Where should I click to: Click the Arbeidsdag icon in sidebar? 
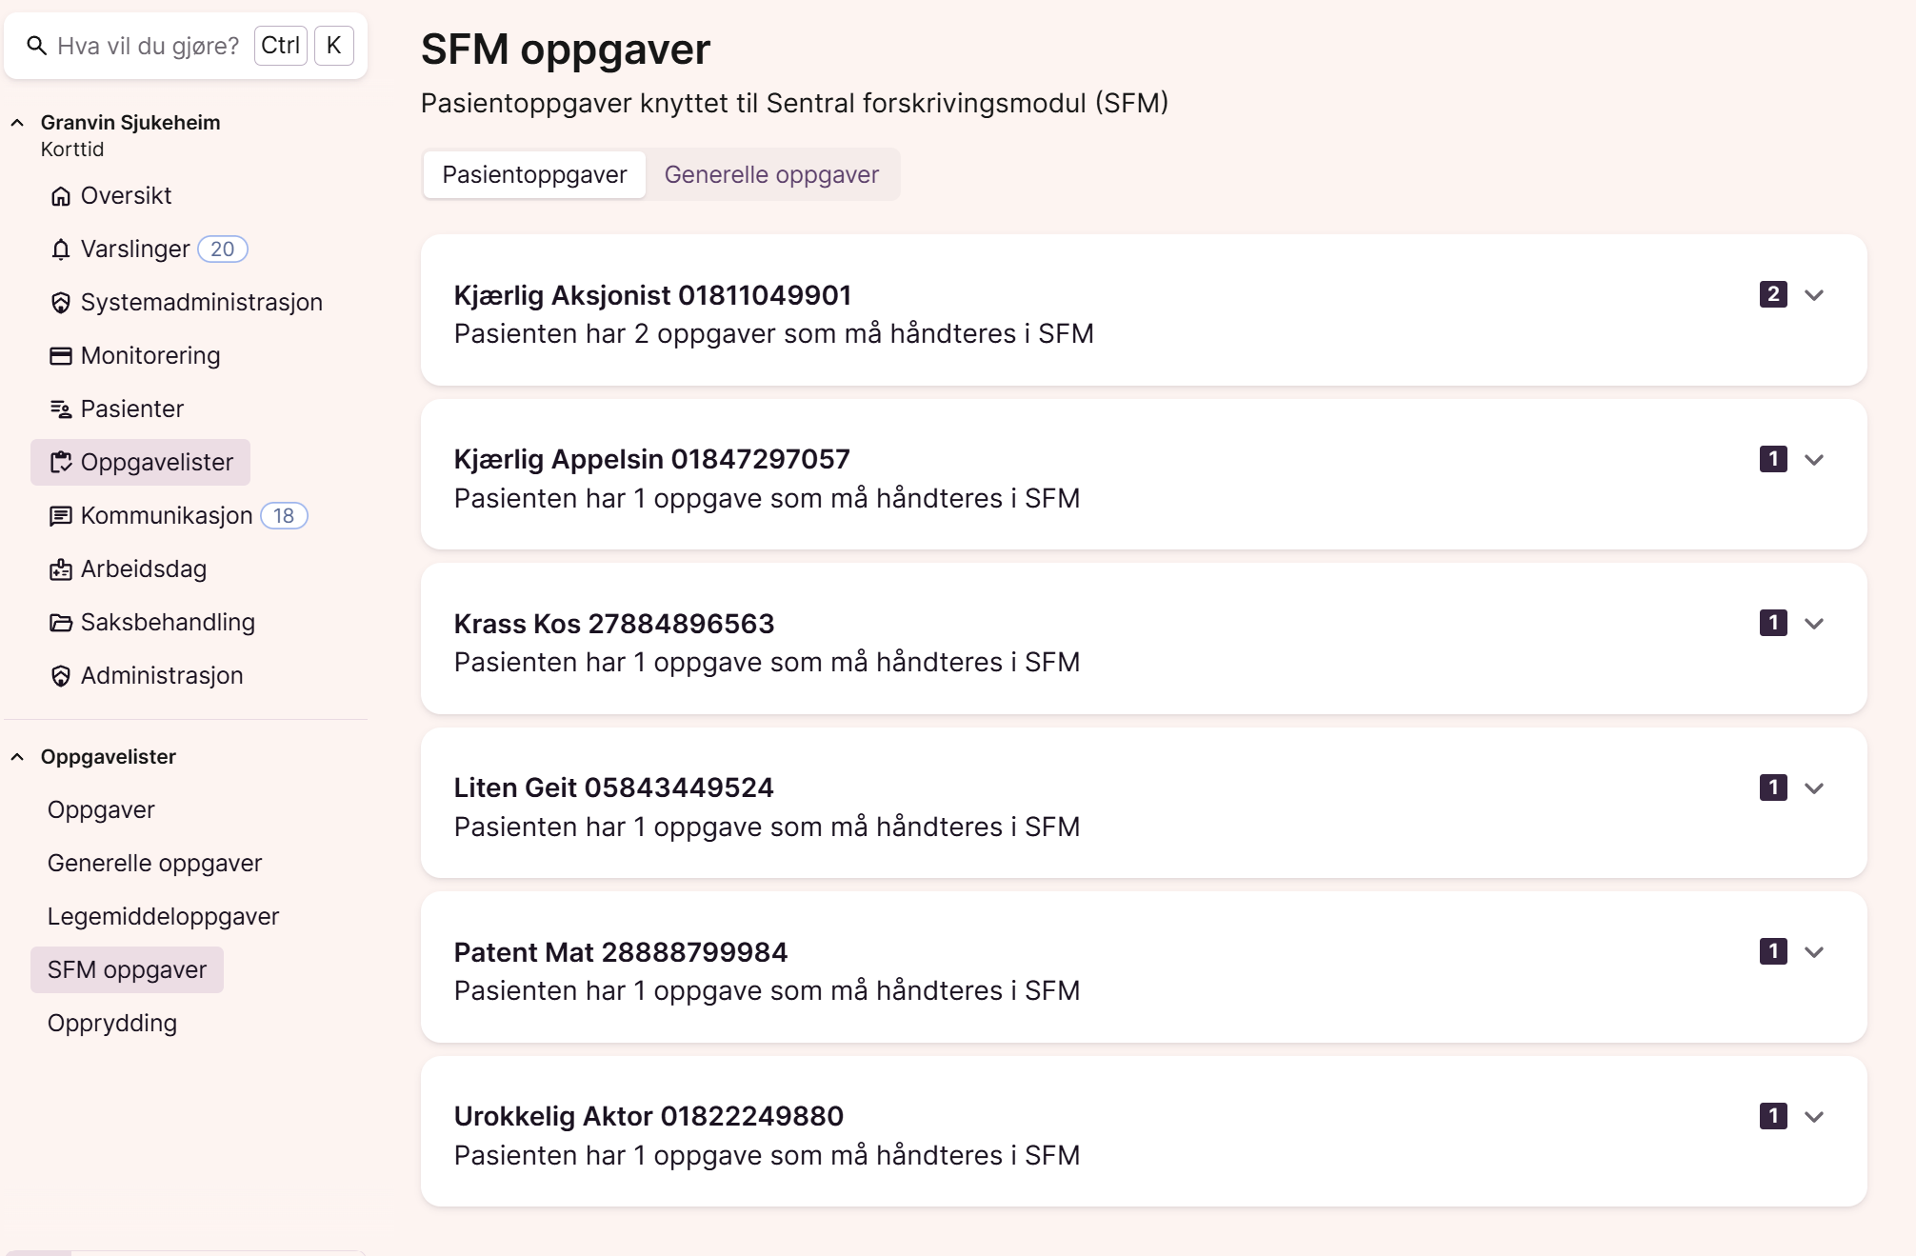61,569
